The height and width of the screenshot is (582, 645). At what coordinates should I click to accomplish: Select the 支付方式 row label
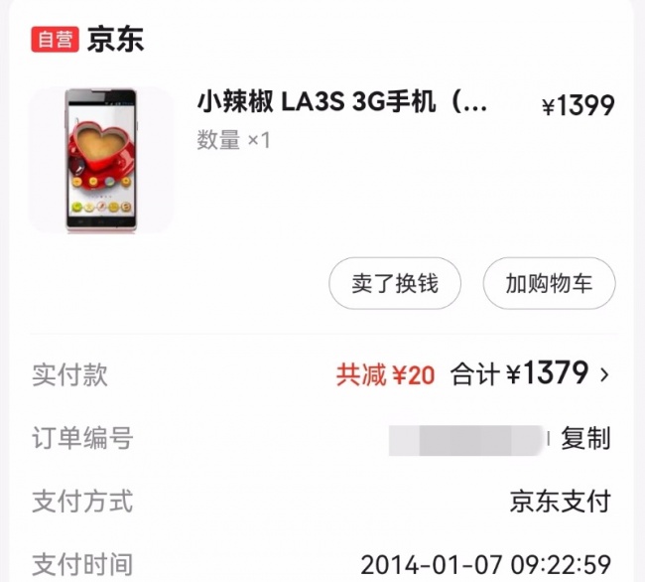pos(82,502)
